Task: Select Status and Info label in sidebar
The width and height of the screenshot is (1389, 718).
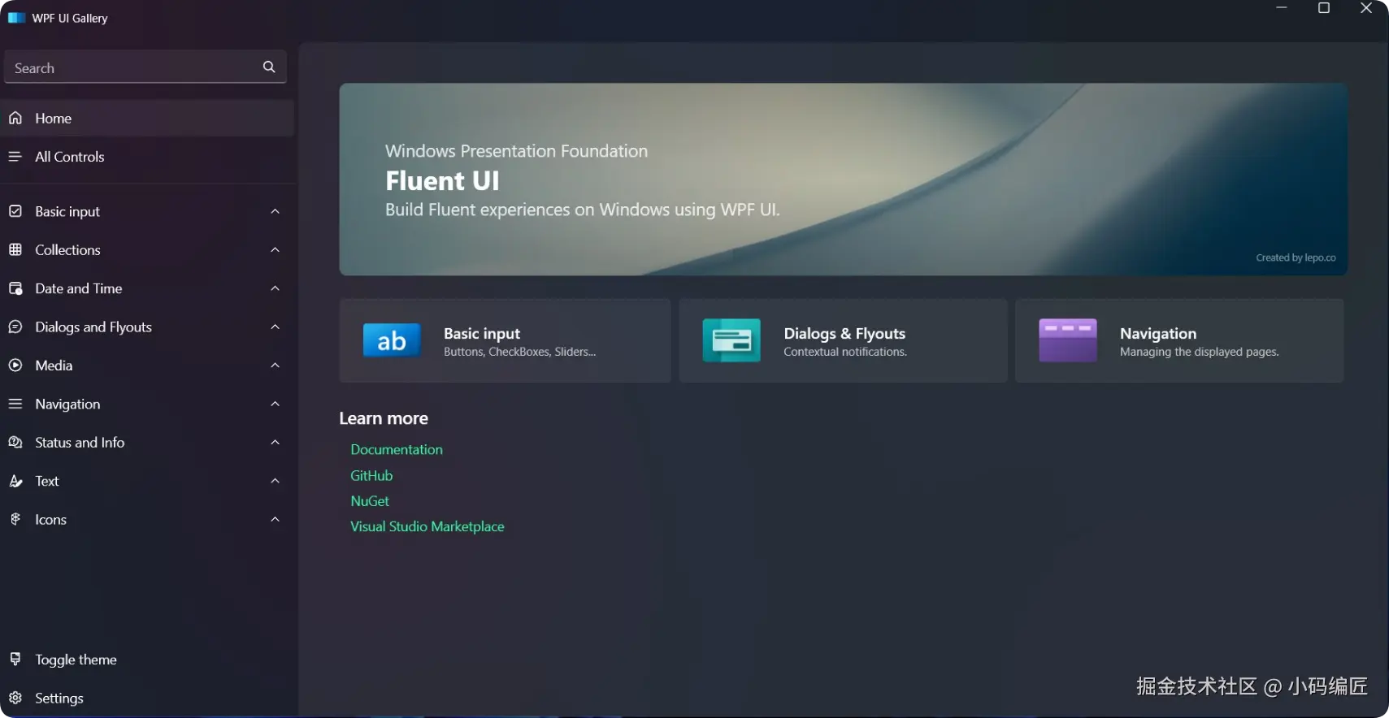Action: [80, 442]
